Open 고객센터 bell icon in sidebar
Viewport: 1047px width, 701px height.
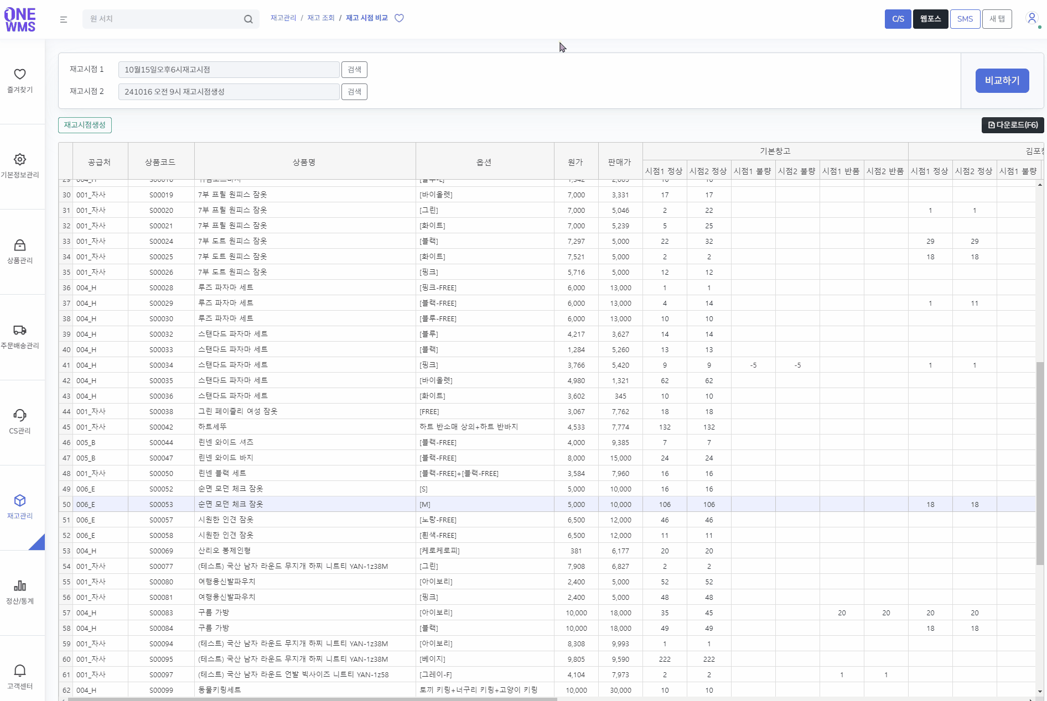pos(20,671)
